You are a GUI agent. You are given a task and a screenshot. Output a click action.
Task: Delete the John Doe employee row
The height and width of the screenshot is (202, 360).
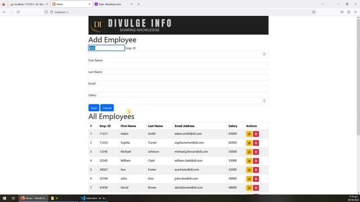[256, 178]
